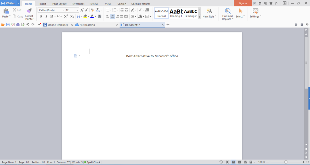Screen dimensions: 310x165
Task: Toggle justify alignment
Action: coord(122,17)
